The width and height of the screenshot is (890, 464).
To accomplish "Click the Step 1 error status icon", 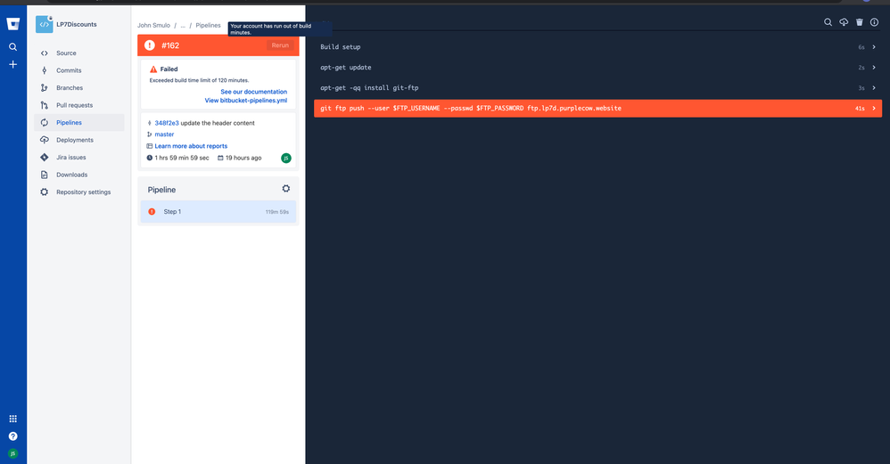I will pyautogui.click(x=152, y=212).
